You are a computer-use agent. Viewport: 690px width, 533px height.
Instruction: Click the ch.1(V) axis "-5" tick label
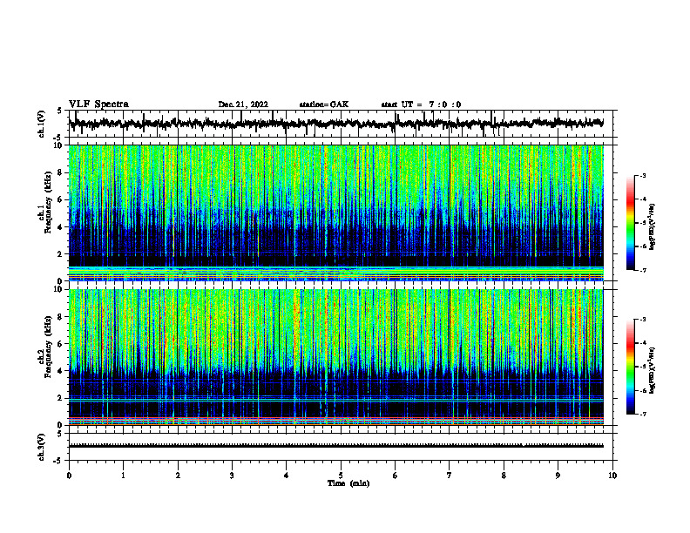(x=59, y=138)
